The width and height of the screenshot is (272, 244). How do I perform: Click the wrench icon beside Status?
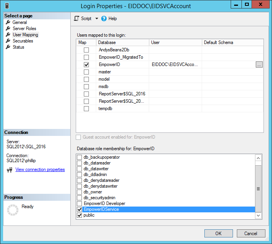8,47
